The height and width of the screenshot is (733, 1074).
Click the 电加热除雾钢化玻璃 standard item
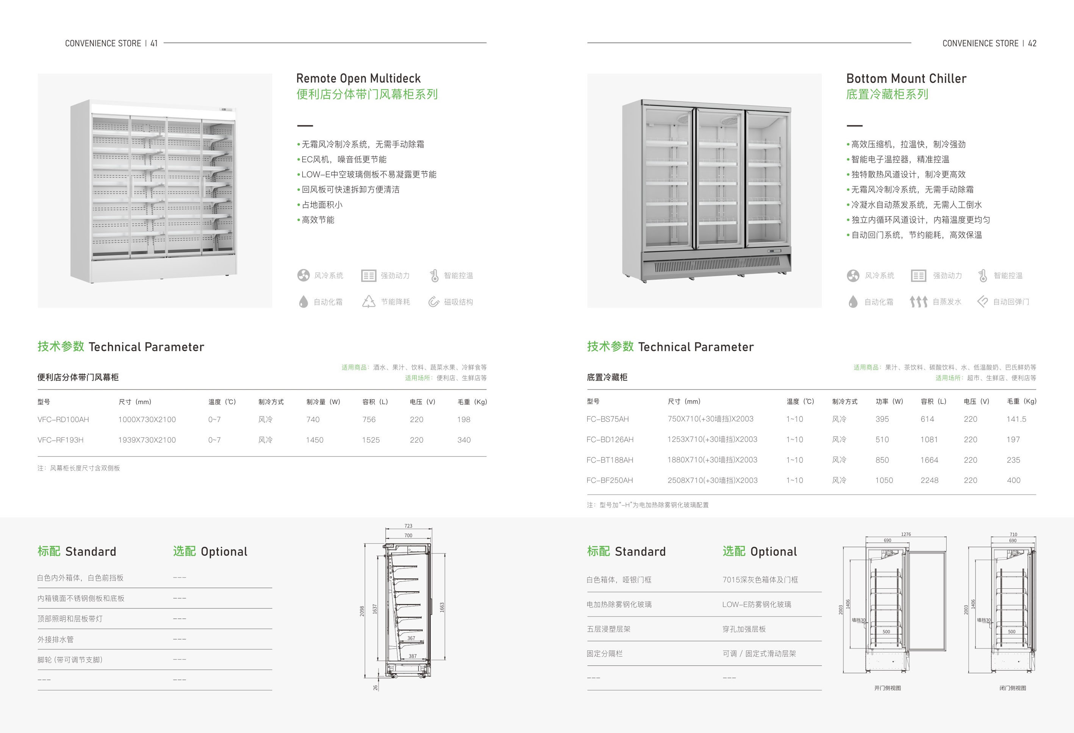pyautogui.click(x=619, y=604)
